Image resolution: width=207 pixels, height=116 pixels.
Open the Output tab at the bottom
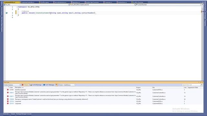tap(13, 114)
